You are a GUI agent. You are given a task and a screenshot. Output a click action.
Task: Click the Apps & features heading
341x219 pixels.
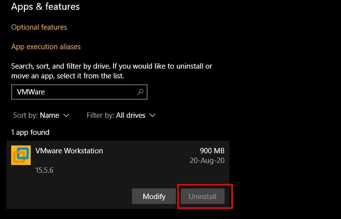click(45, 7)
